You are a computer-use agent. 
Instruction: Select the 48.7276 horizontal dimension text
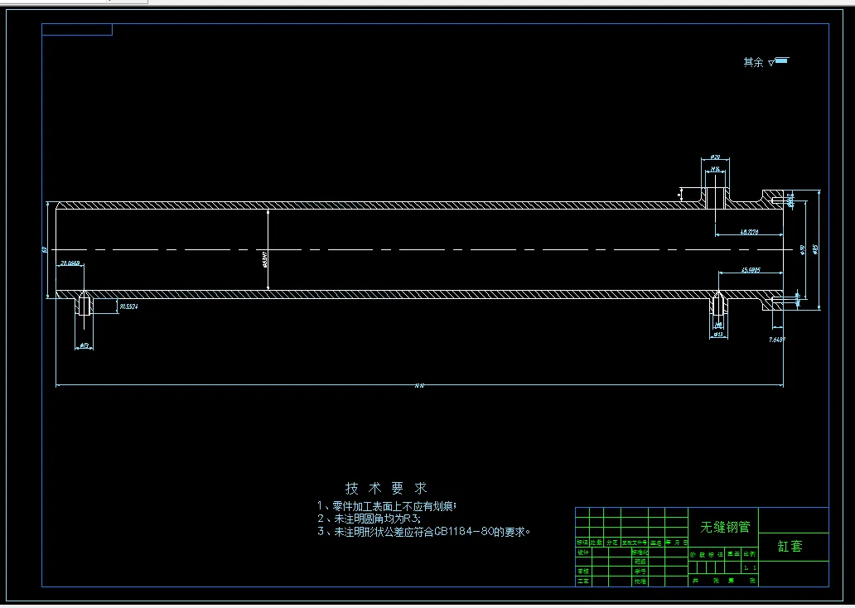pyautogui.click(x=750, y=232)
